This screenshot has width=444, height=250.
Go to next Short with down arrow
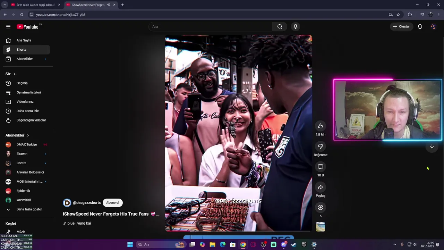coord(432,147)
